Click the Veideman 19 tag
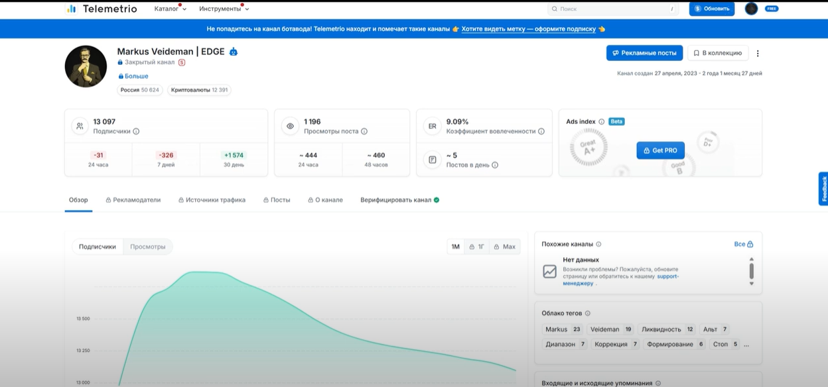The image size is (828, 387). click(611, 329)
